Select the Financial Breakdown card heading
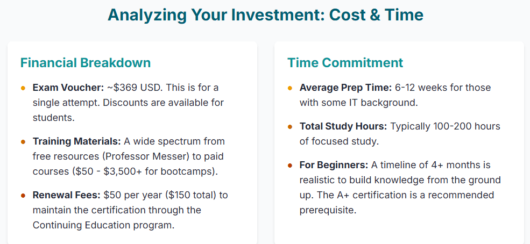Screen dimensions: 530x244 click(86, 63)
